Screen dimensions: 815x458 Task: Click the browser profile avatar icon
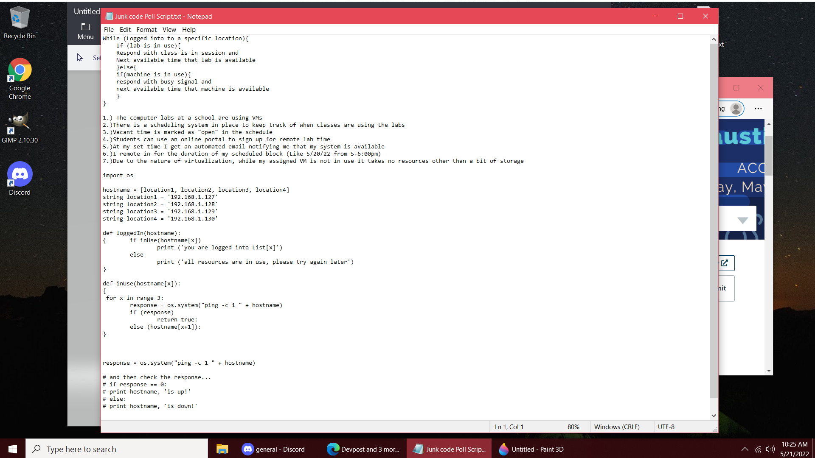tap(736, 109)
